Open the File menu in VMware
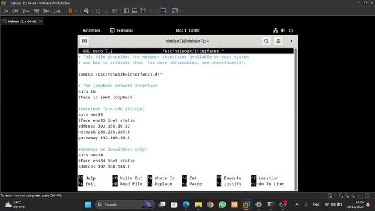 5,11
